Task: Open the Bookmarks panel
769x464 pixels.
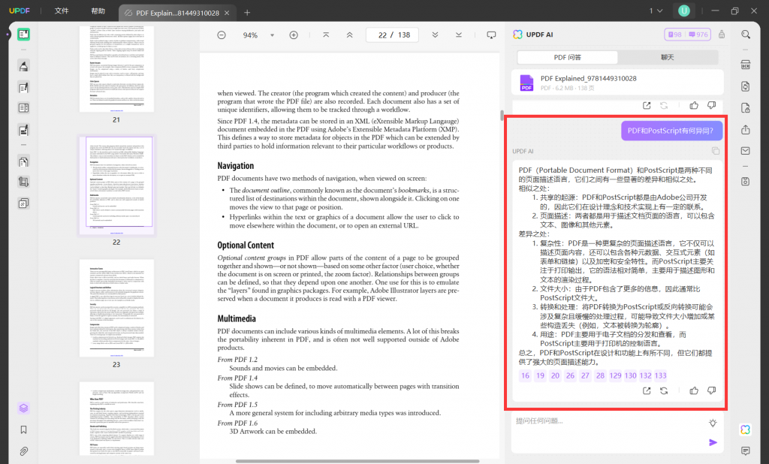Action: click(x=23, y=429)
